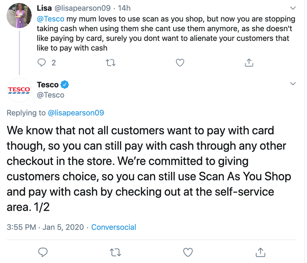The height and width of the screenshot is (263, 307).
Task: Open Conversocial source link
Action: [114, 227]
